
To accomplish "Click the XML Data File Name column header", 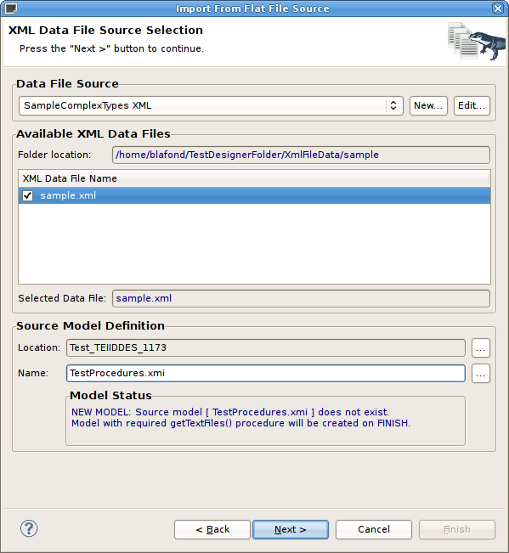I will (254, 178).
